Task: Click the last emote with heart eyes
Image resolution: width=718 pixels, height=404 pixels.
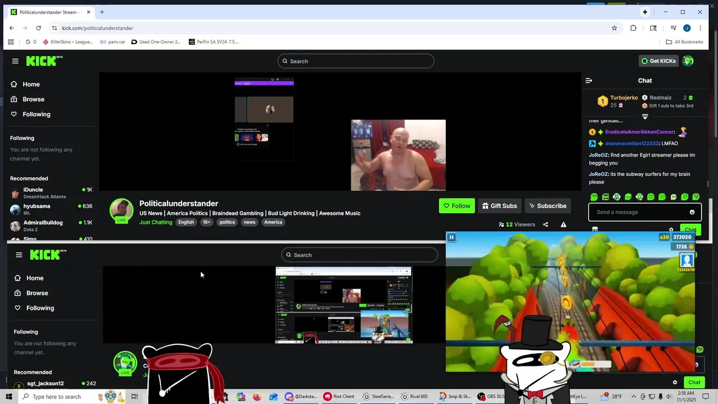Action: point(696,197)
